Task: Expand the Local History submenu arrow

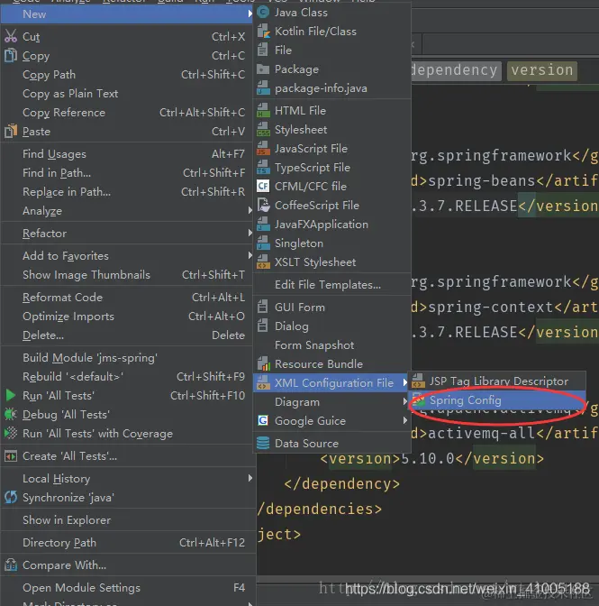Action: [250, 479]
